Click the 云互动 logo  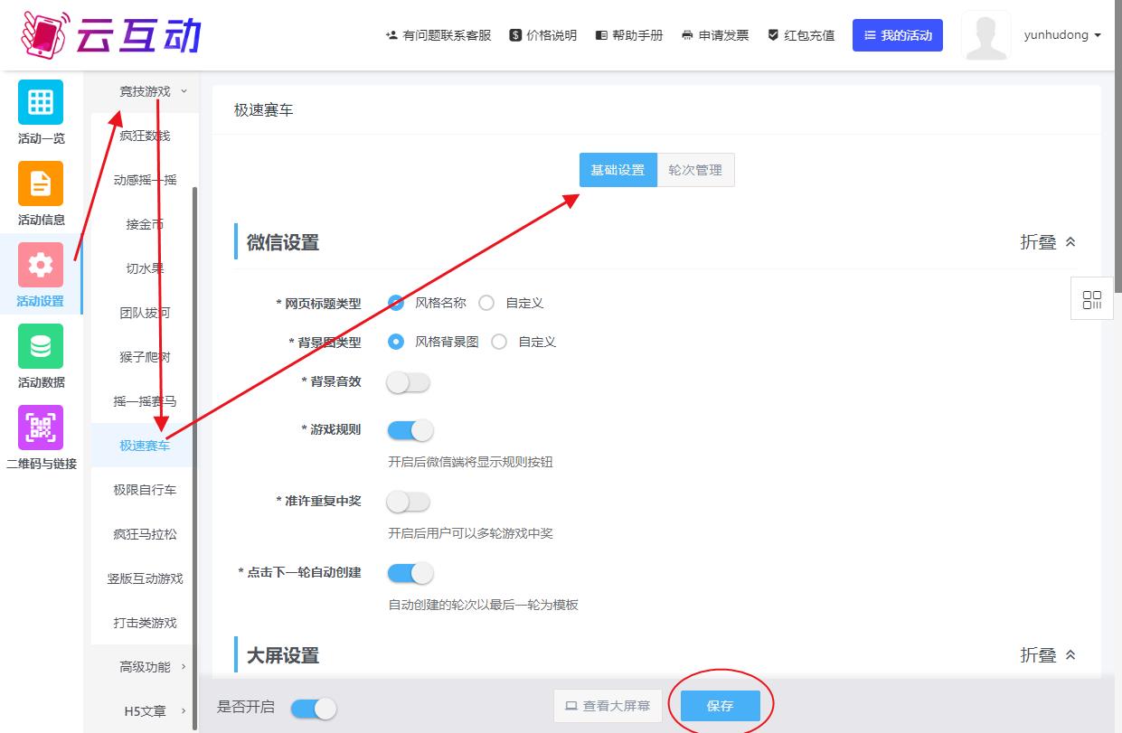(x=110, y=34)
